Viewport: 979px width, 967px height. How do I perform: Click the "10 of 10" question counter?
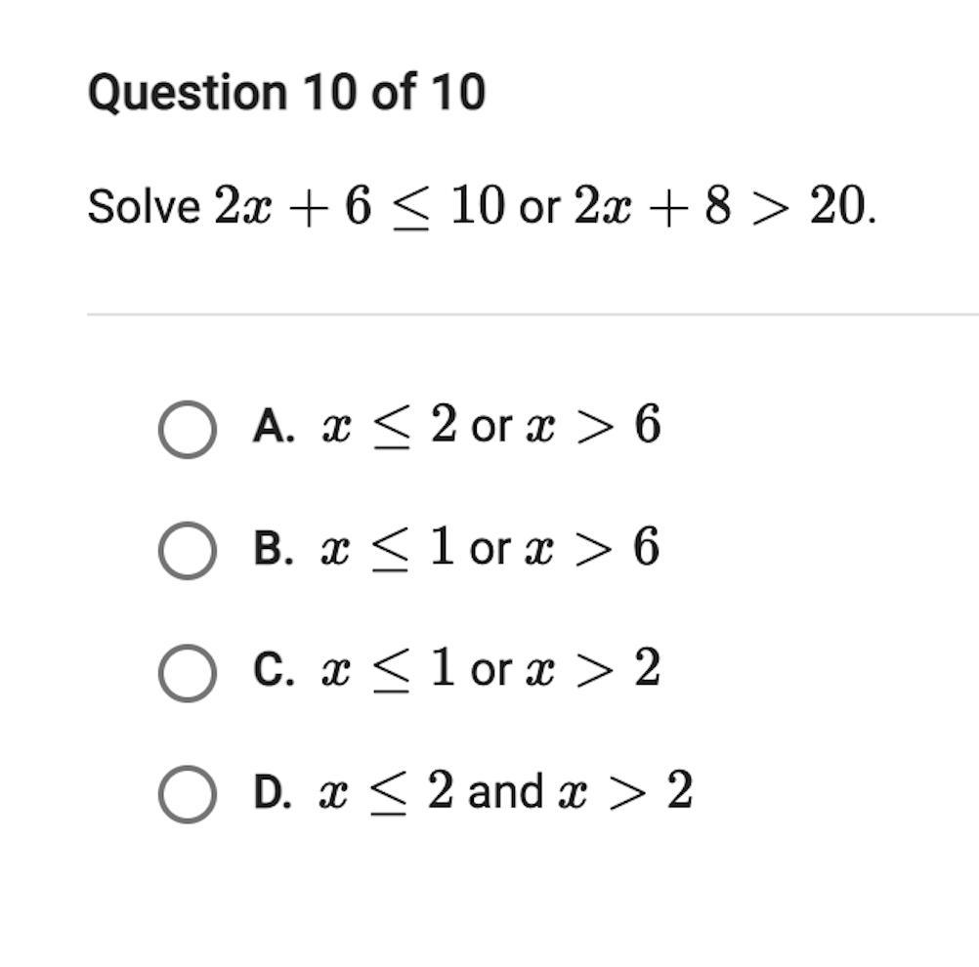[394, 93]
